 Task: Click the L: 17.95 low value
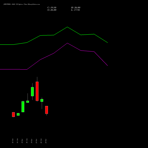pos(75,10)
